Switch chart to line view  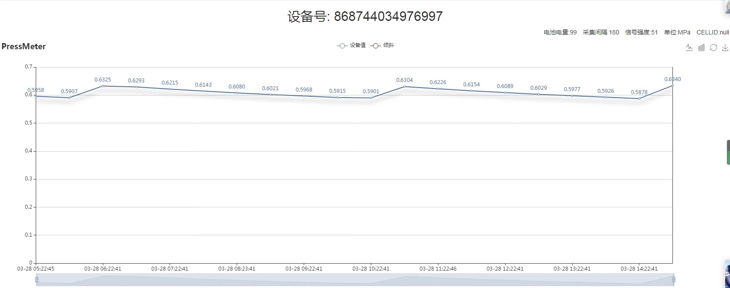tap(689, 47)
